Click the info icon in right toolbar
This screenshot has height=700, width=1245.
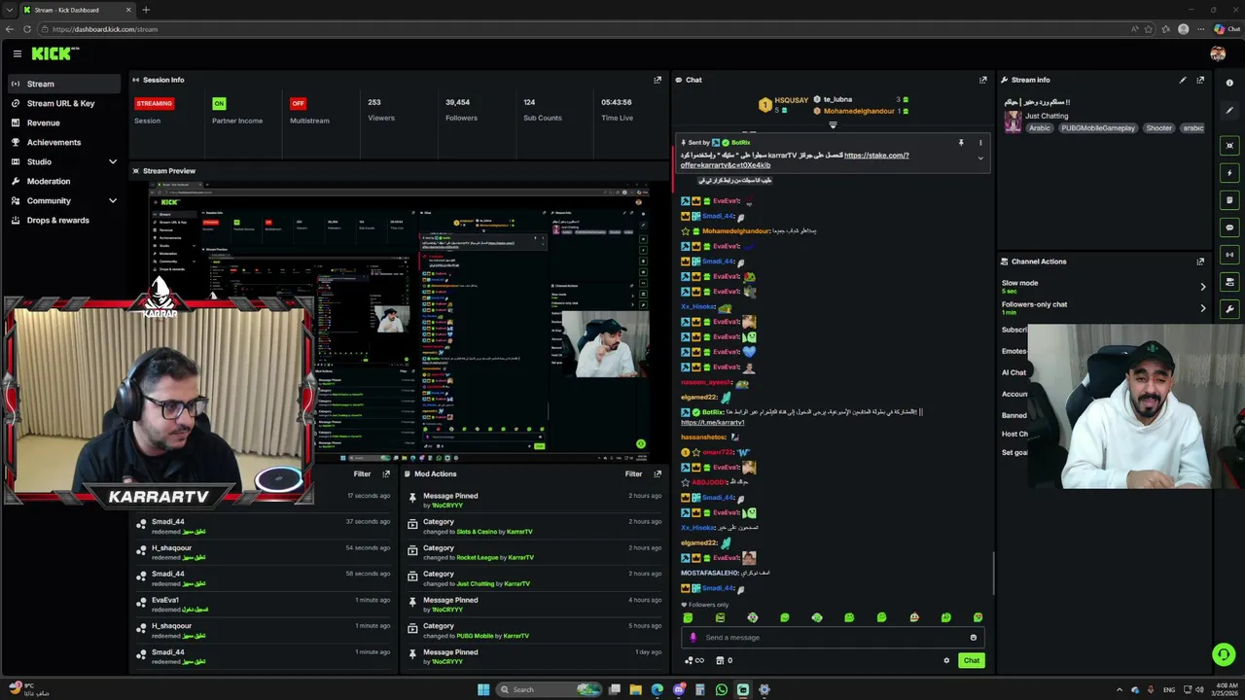1229,83
